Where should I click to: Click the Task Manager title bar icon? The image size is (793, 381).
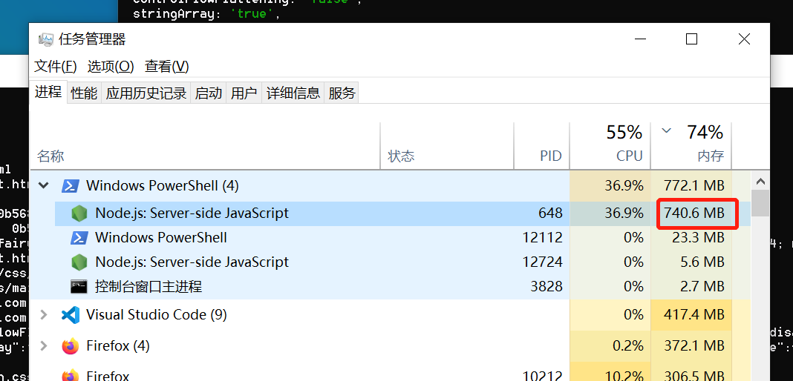pyautogui.click(x=46, y=39)
